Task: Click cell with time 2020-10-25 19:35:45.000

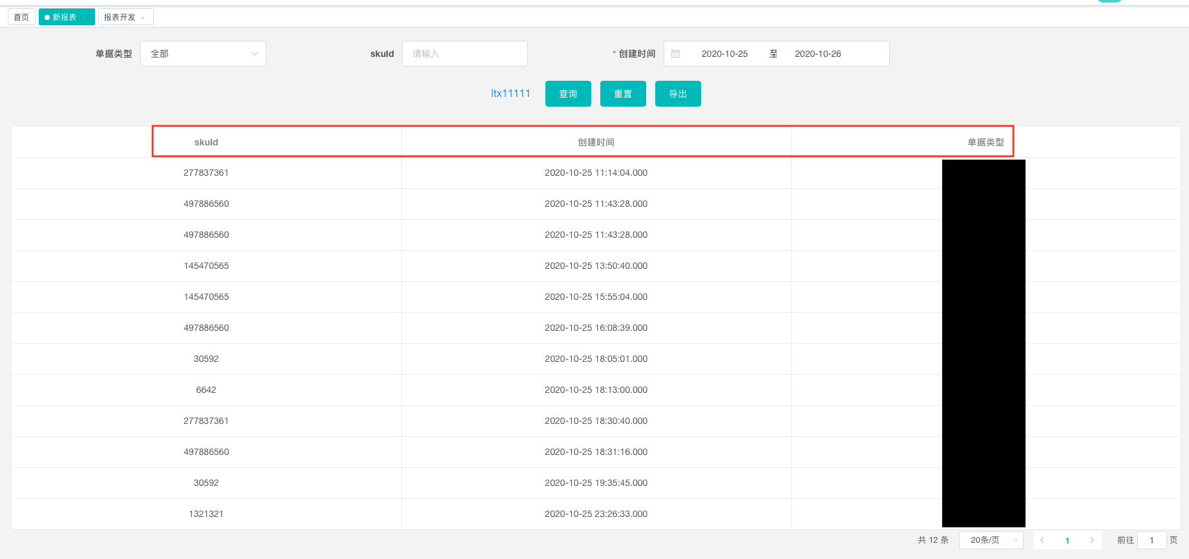Action: point(596,483)
